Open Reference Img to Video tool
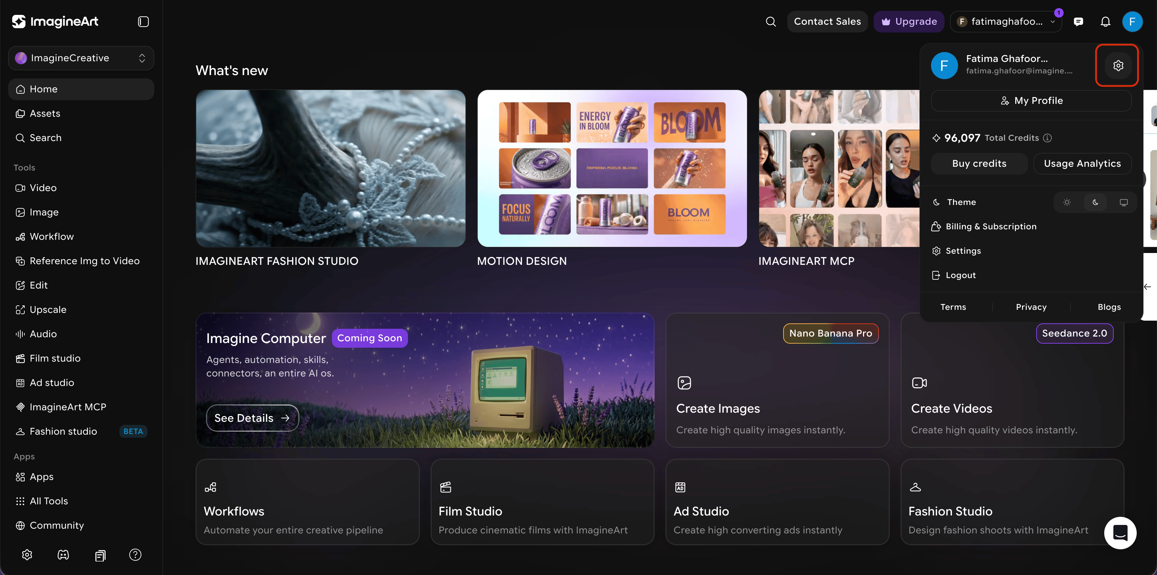Image resolution: width=1157 pixels, height=575 pixels. [x=81, y=261]
